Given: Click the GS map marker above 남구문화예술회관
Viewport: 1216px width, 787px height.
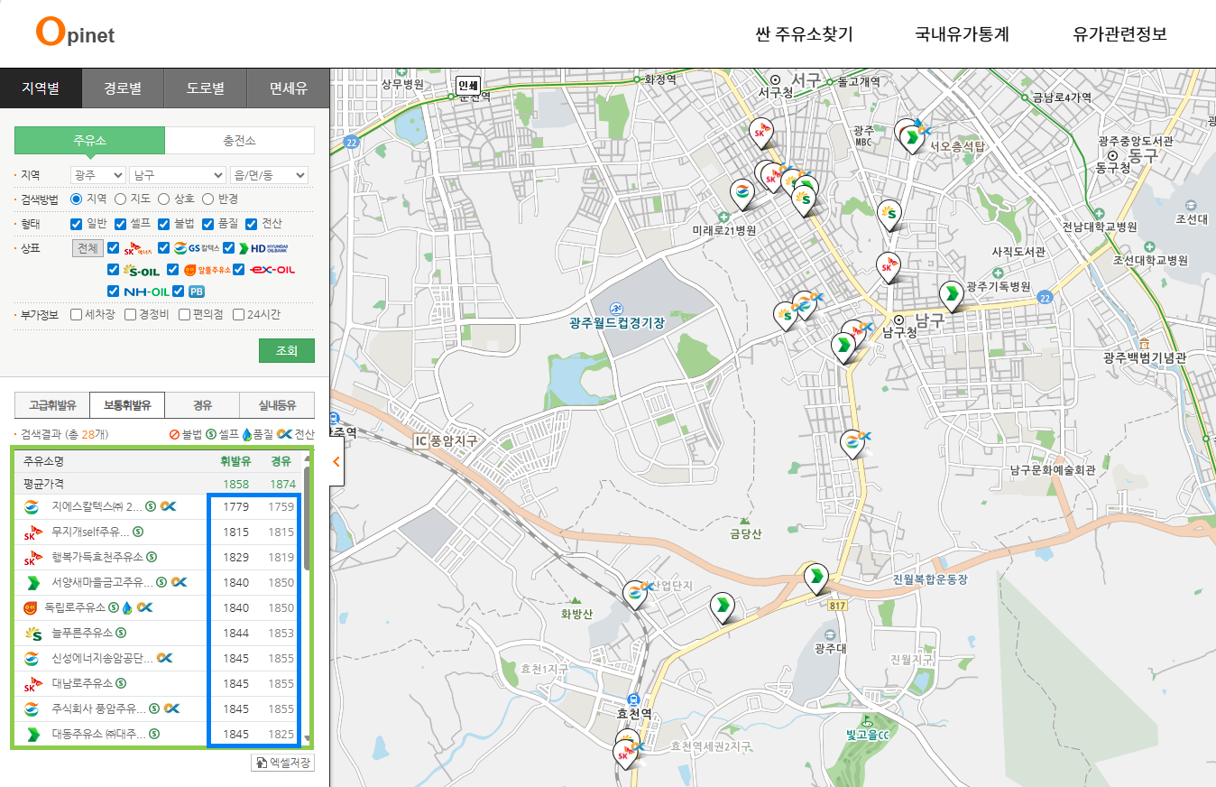Looking at the screenshot, I should point(852,443).
